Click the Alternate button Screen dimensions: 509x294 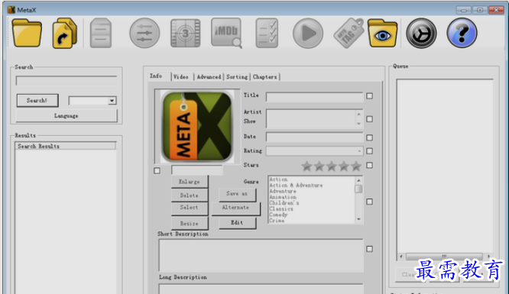[236, 208]
